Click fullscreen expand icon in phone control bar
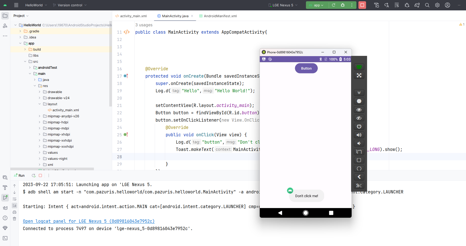Viewport: 466px width, 246px height. pyautogui.click(x=359, y=75)
